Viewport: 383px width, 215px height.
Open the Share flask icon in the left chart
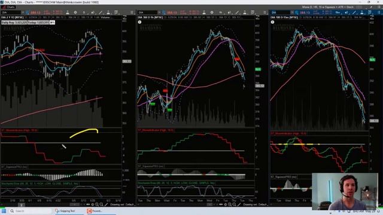68,13
